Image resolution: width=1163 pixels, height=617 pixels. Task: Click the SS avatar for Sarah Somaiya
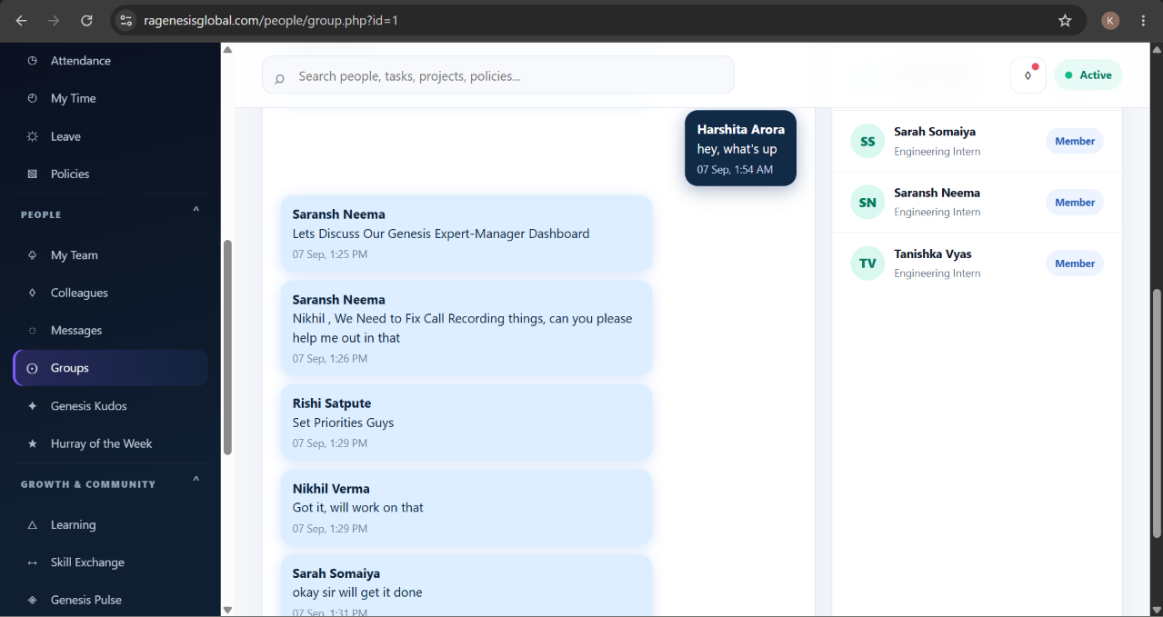[867, 141]
